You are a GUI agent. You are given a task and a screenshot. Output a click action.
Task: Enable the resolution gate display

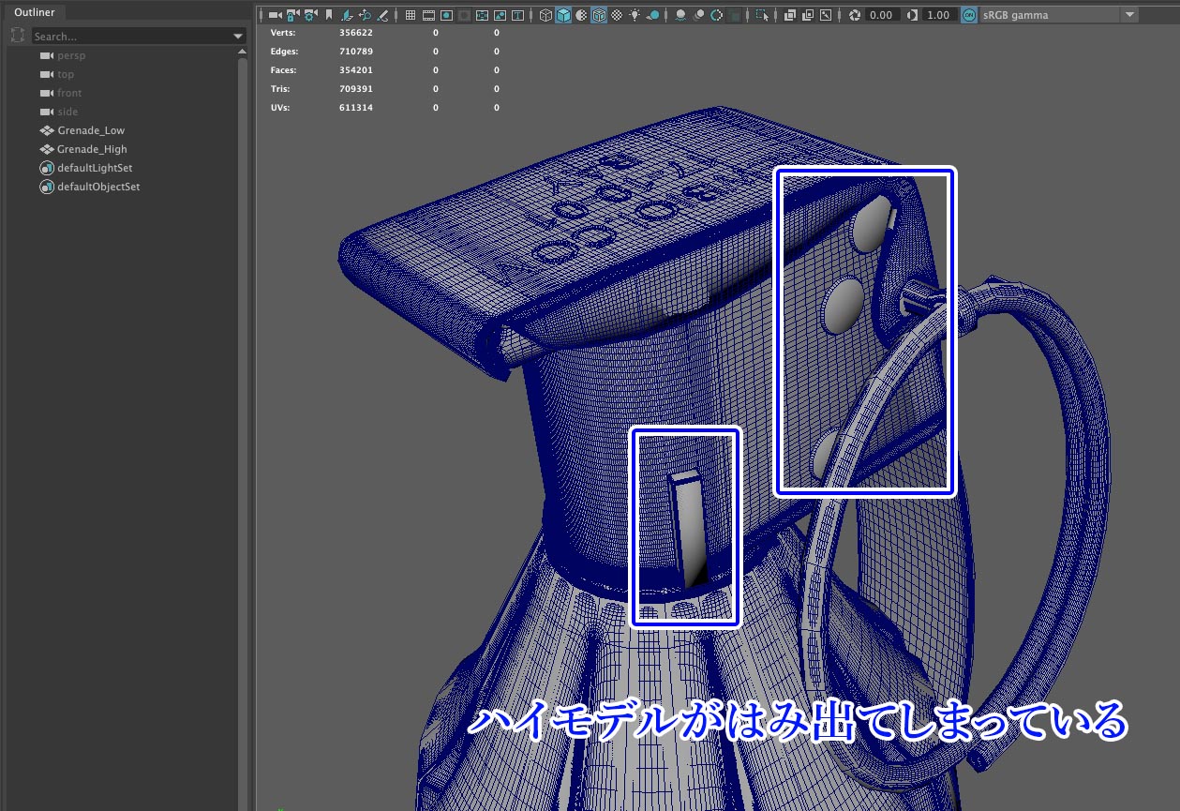pos(446,13)
